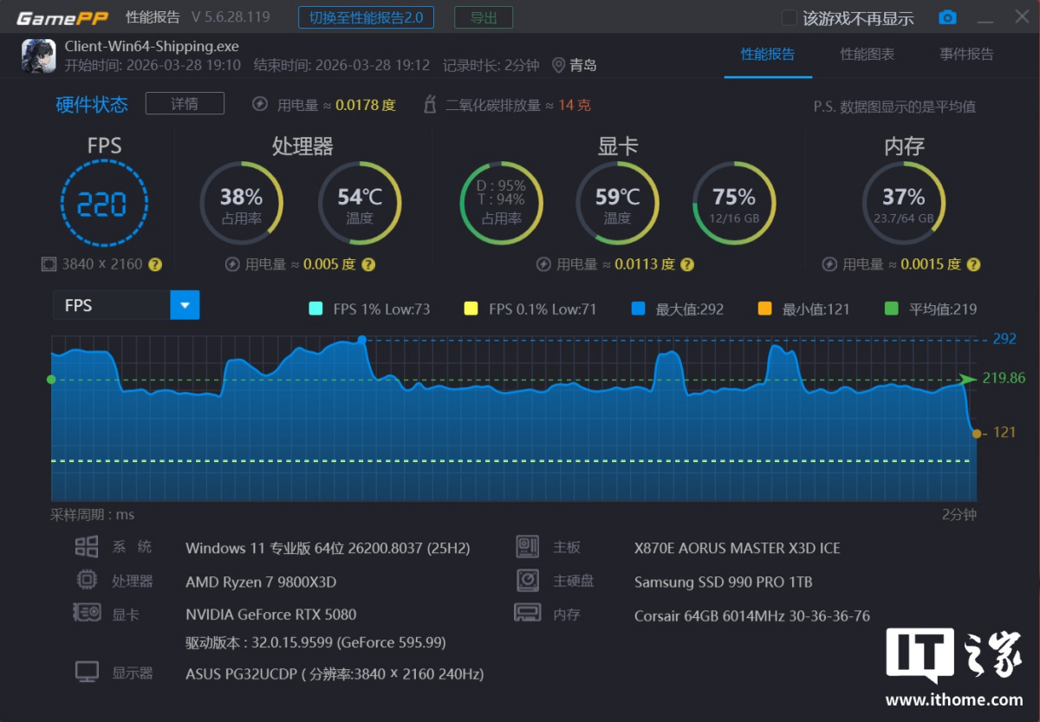Open the 事件报告 tab
Image resolution: width=1040 pixels, height=722 pixels.
pos(966,55)
